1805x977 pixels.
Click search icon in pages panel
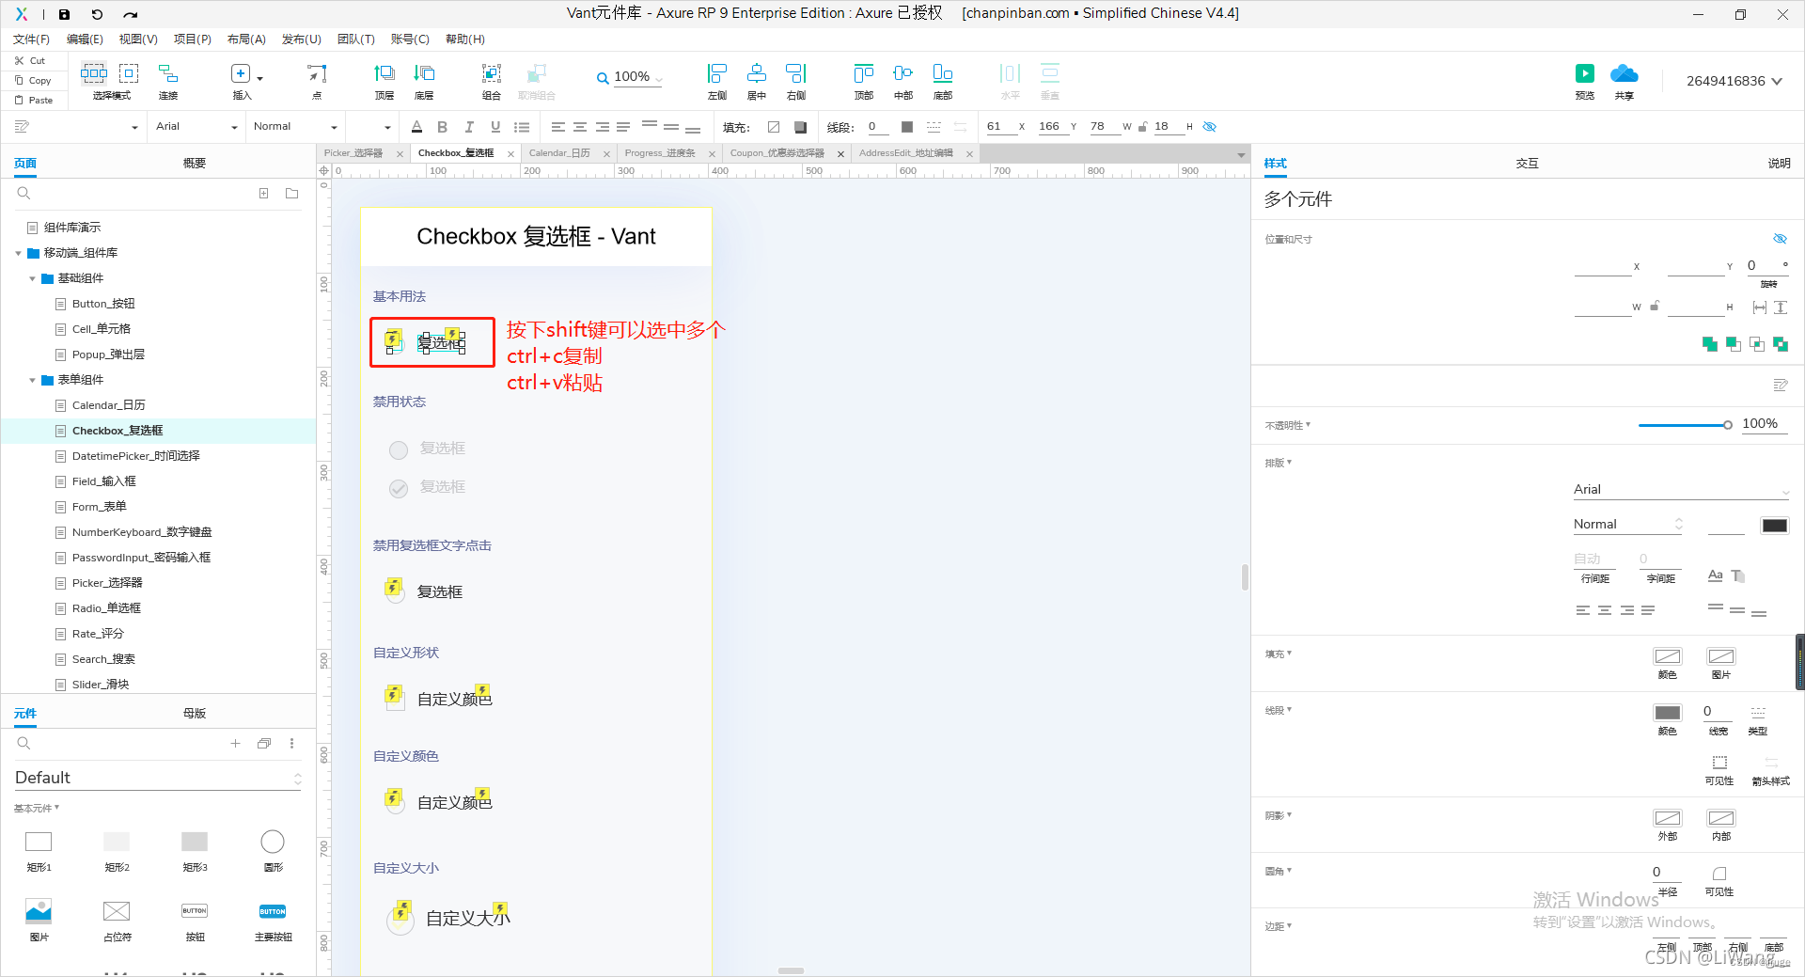24,193
